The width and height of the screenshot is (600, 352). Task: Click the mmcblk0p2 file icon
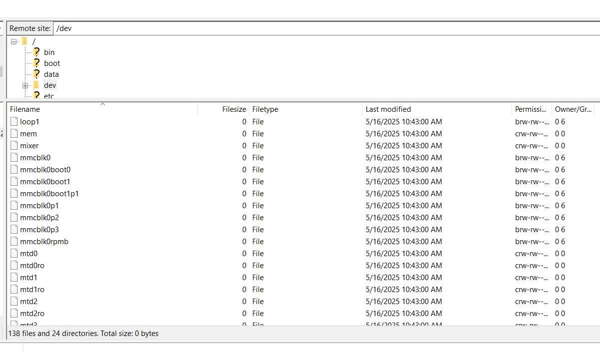coord(14,217)
